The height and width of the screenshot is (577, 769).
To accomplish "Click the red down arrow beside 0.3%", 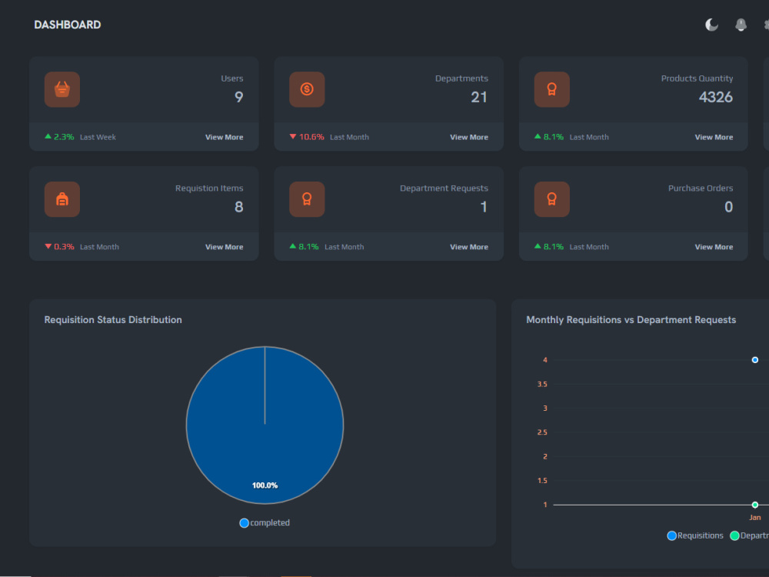I will pos(48,246).
